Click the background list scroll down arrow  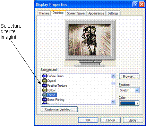tap(113, 102)
